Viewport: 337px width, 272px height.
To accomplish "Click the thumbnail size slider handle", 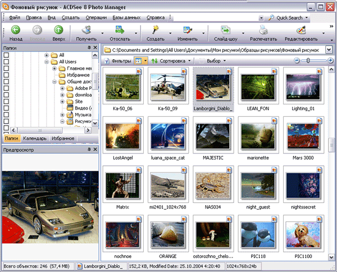I will 308,61.
